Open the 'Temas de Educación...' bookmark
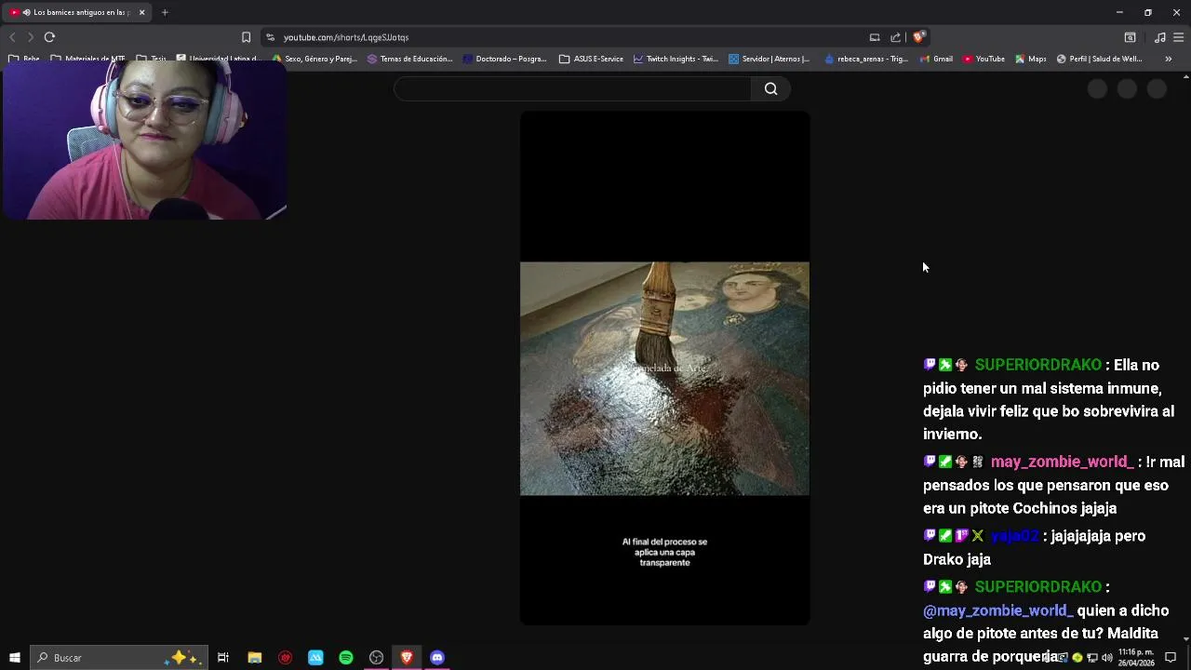The width and height of the screenshot is (1191, 670). [409, 59]
